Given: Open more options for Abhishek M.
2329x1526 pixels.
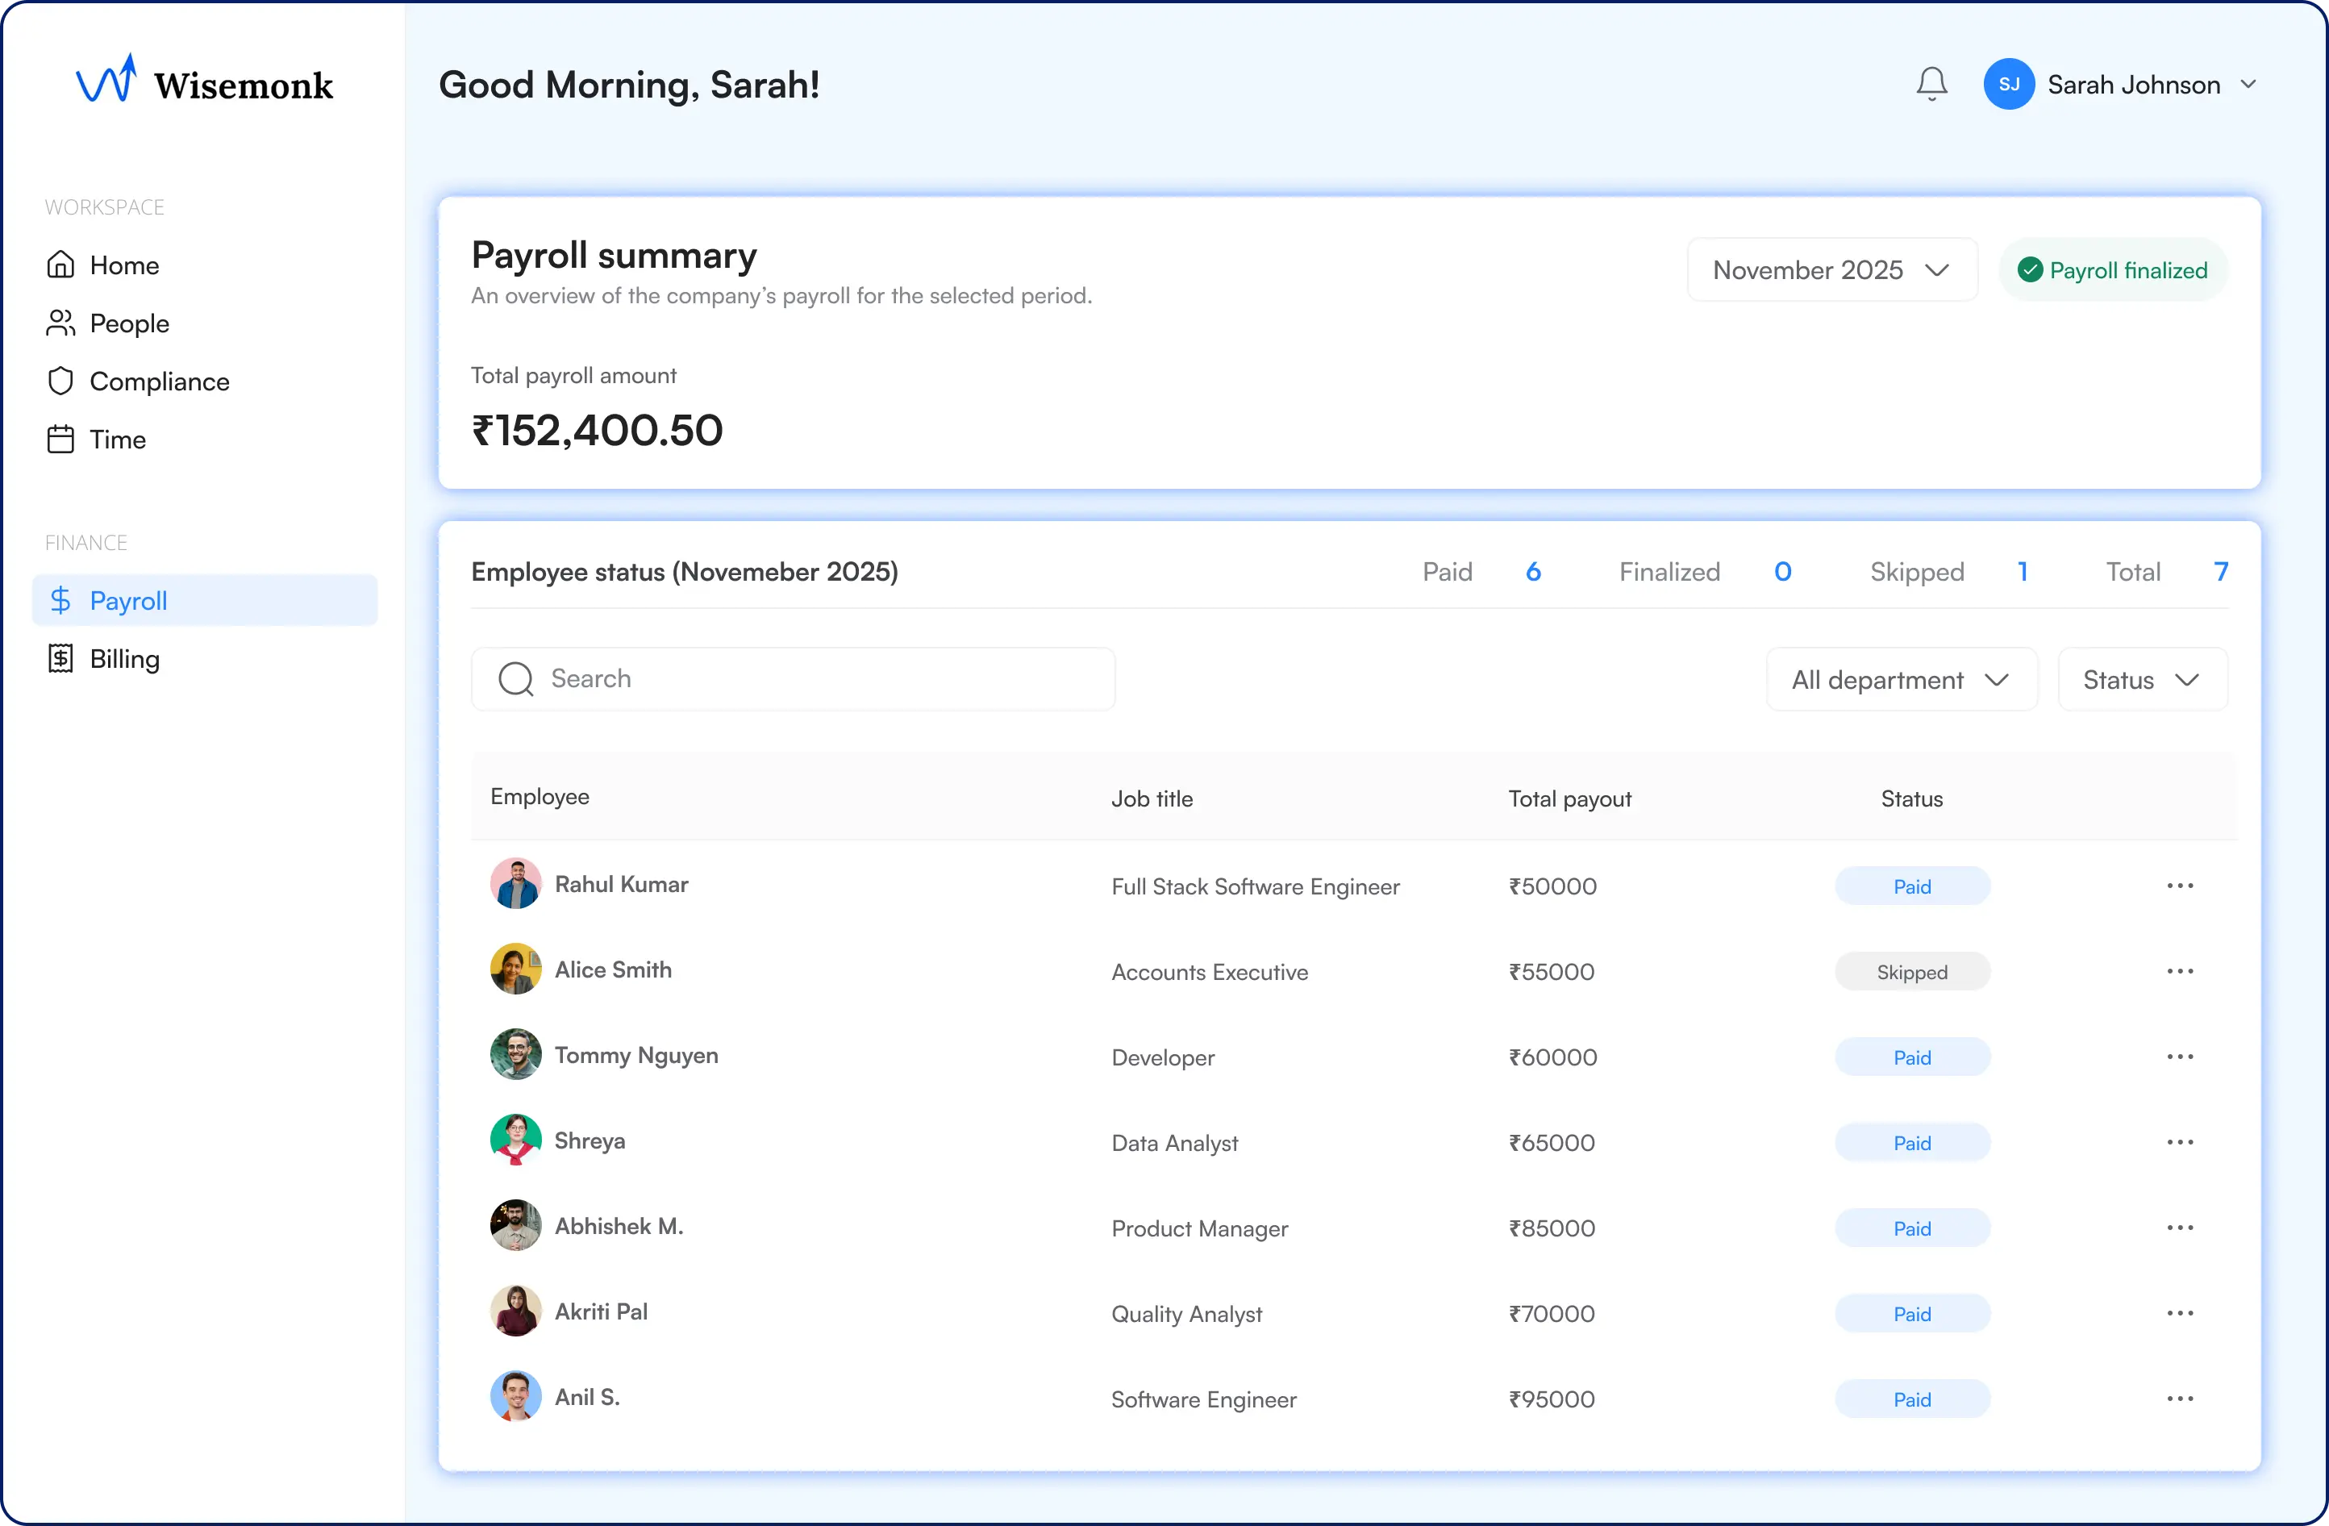Looking at the screenshot, I should [x=2179, y=1228].
